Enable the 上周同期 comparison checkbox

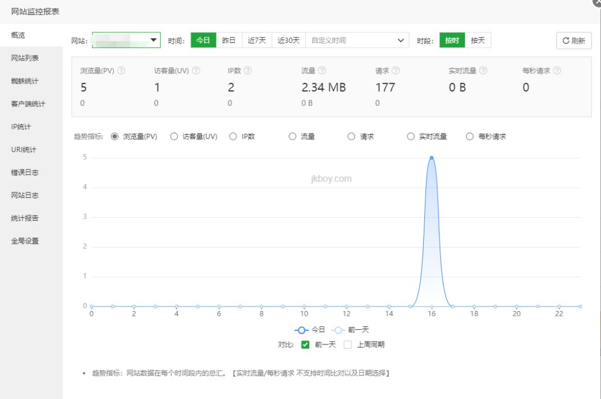[348, 344]
